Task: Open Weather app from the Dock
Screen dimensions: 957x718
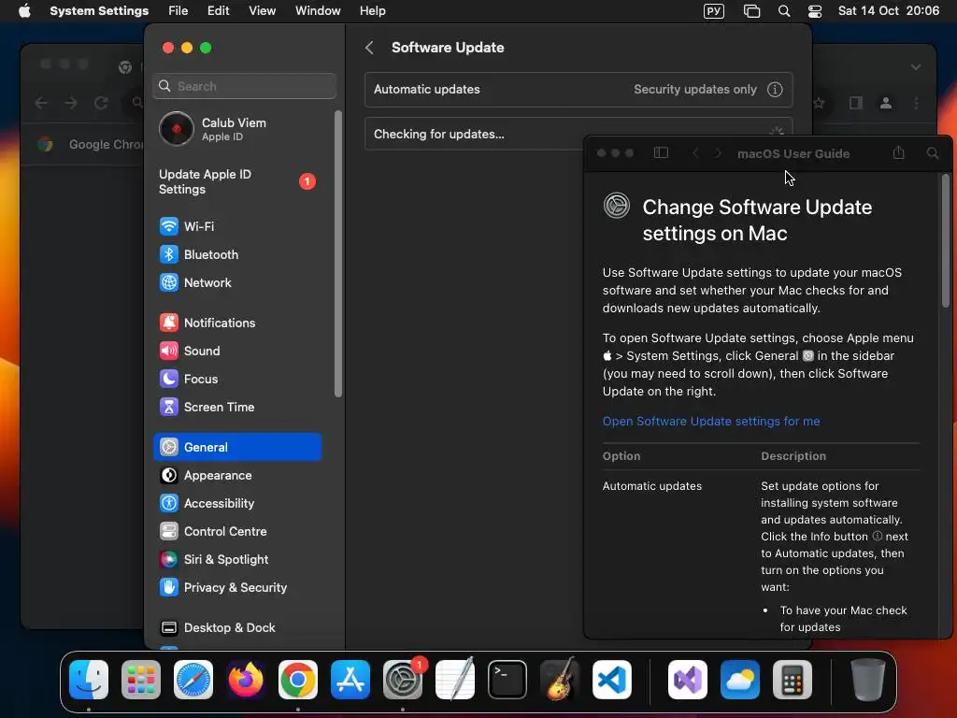Action: click(740, 680)
